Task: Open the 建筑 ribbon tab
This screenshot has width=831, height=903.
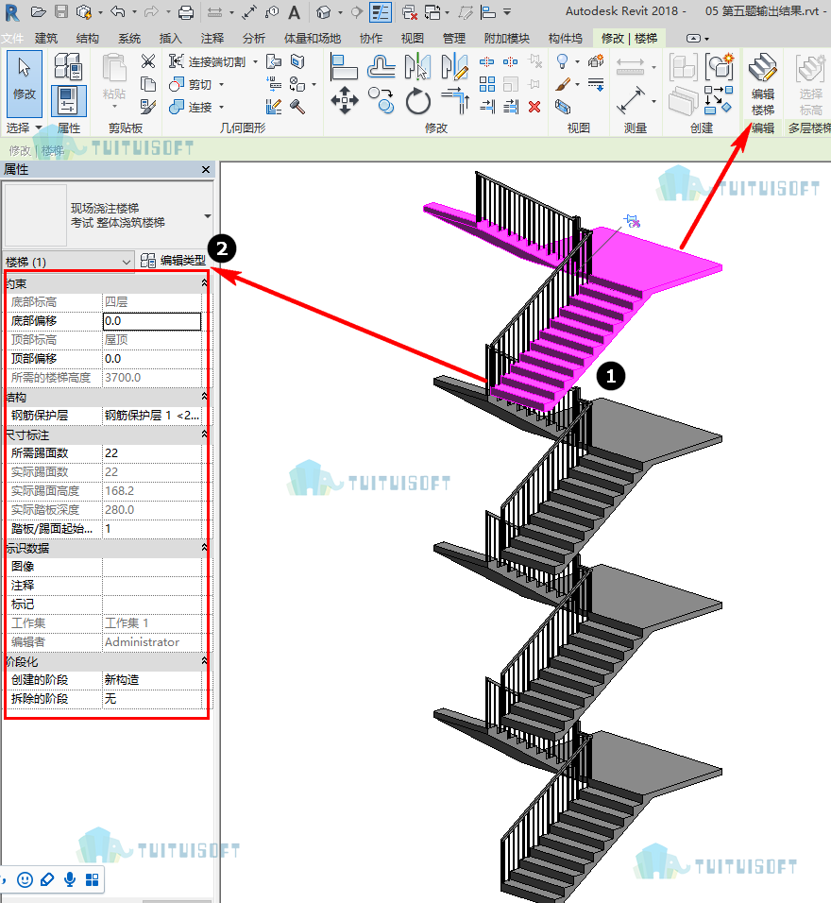Action: [46, 38]
